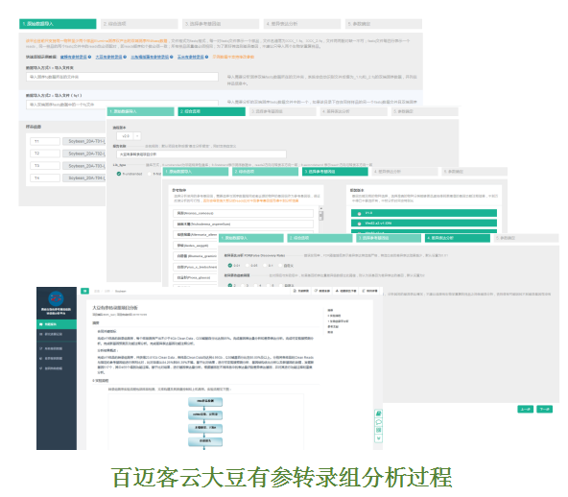
Task: Click the up arrow of species list scrollbar
Action: [x=321, y=208]
